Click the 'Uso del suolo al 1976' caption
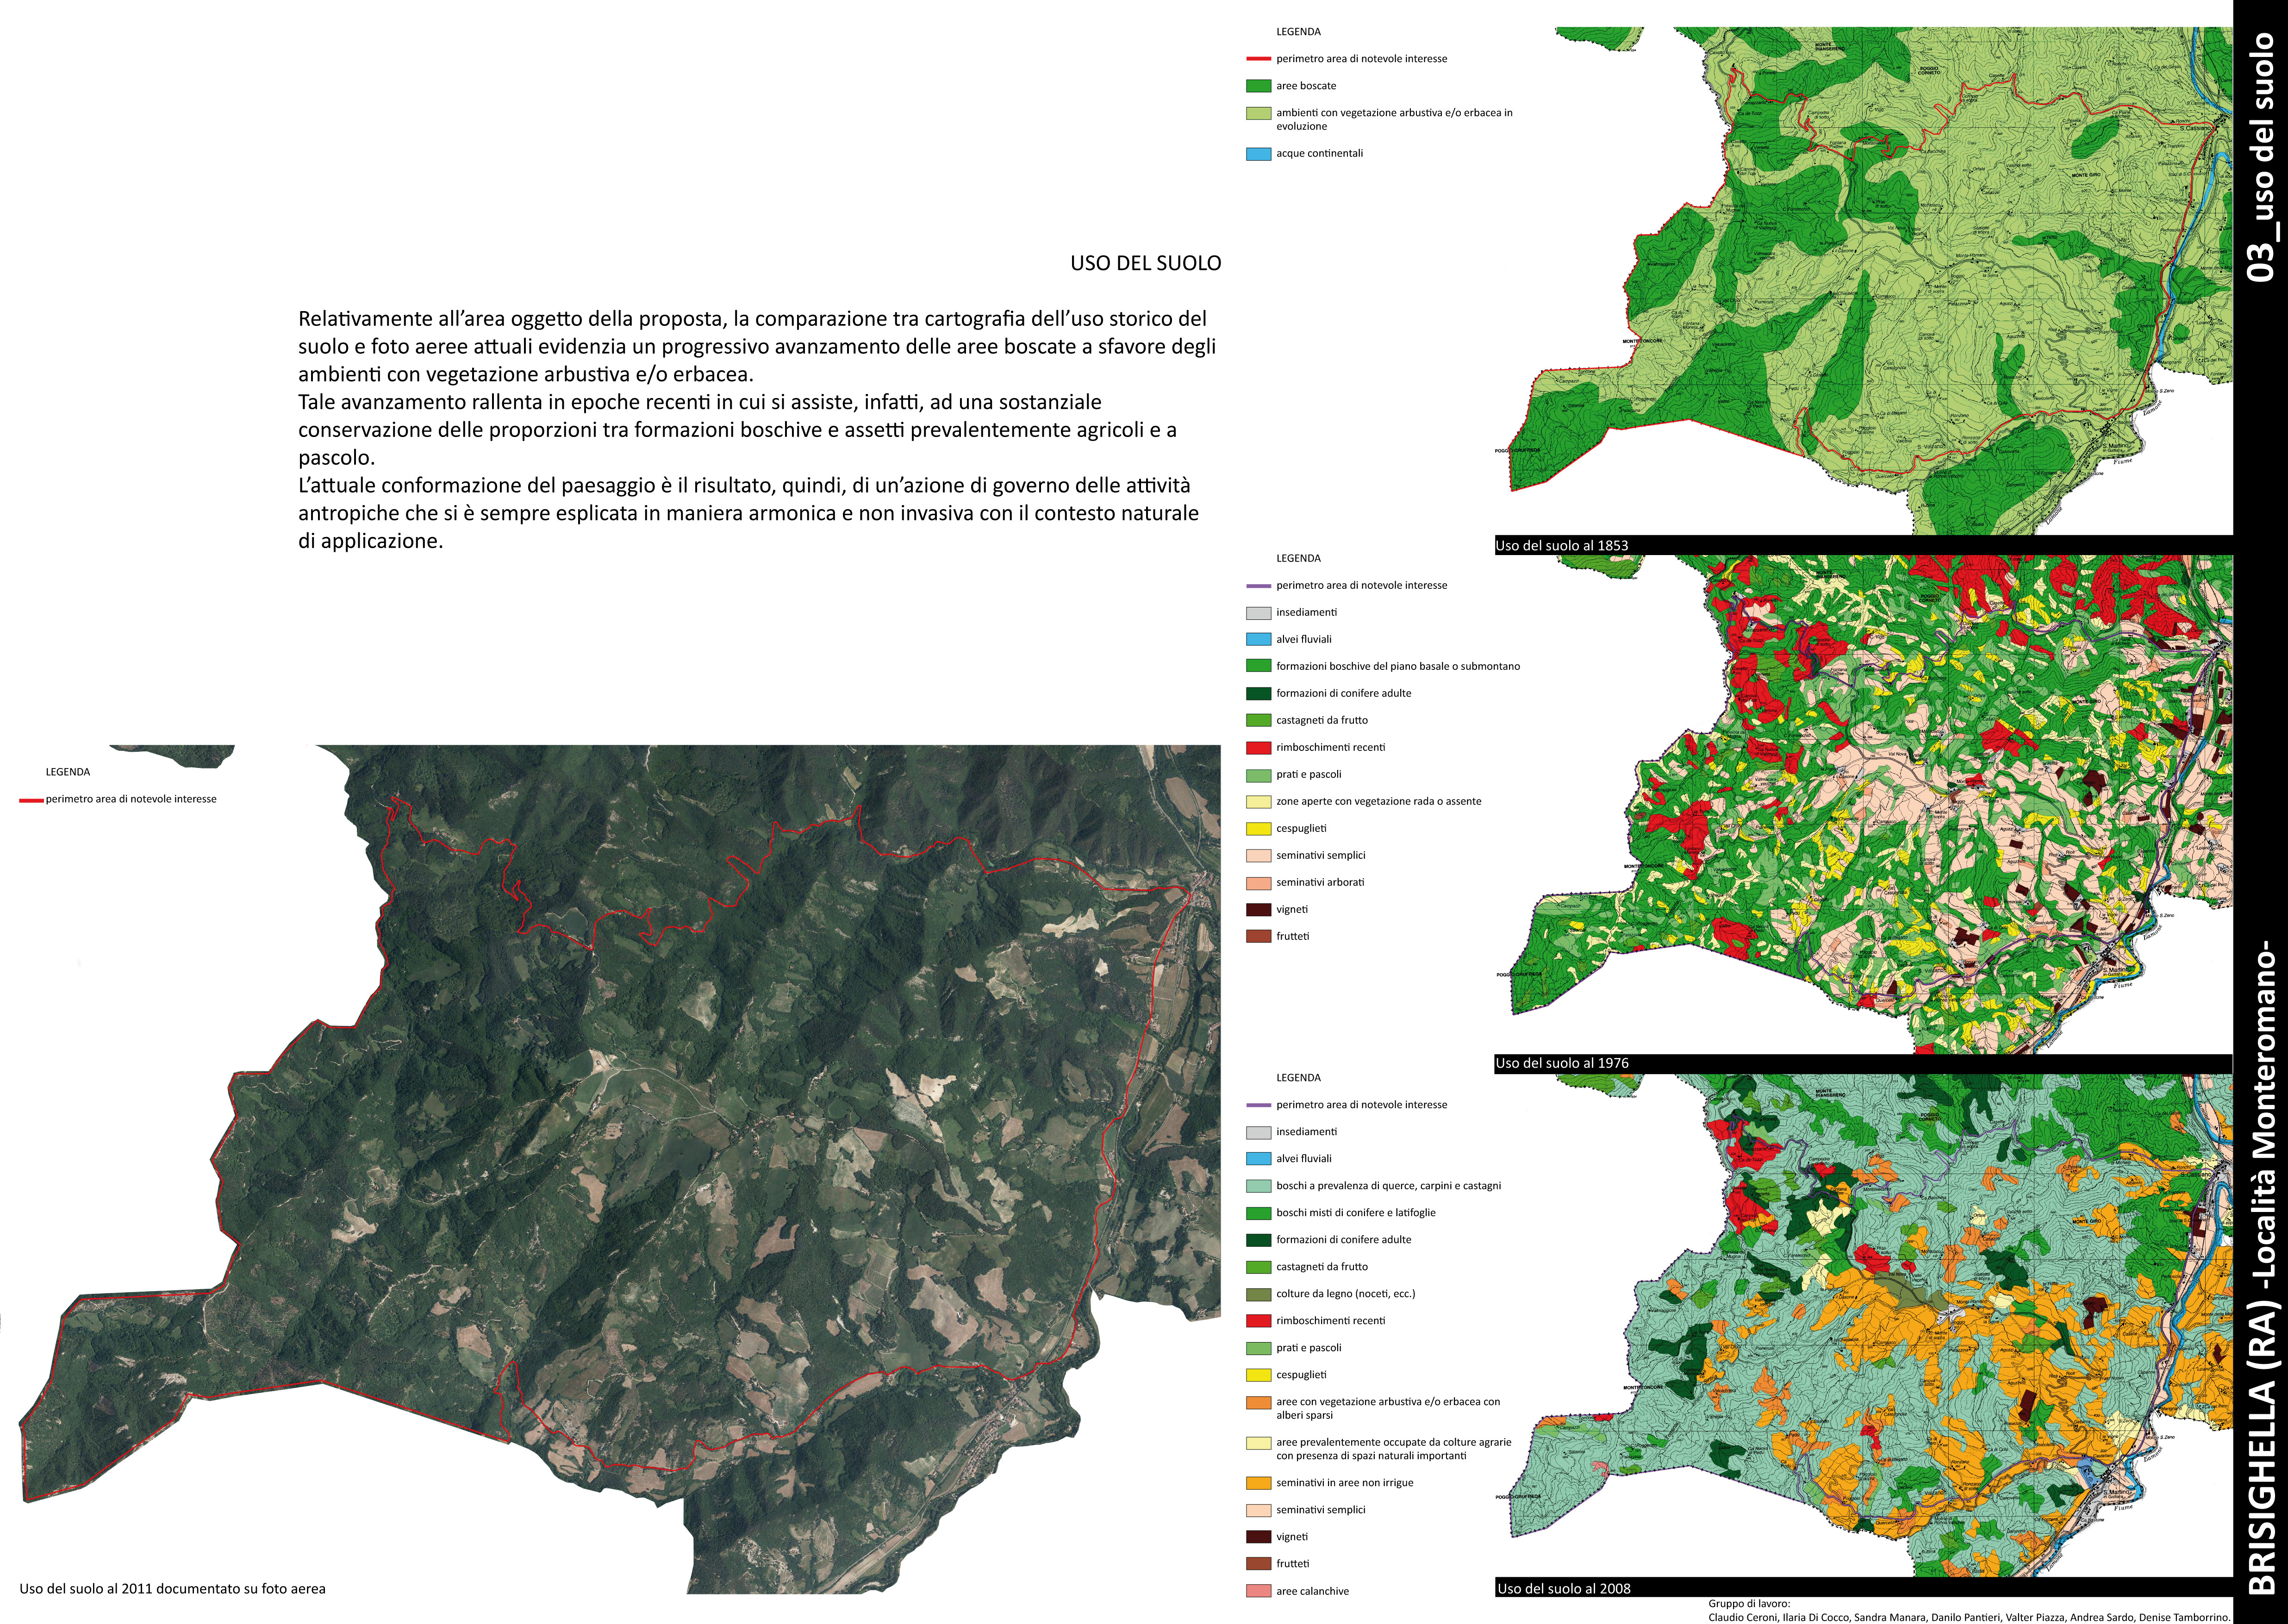Viewport: 2288px width, 1624px height. pos(1561,1063)
